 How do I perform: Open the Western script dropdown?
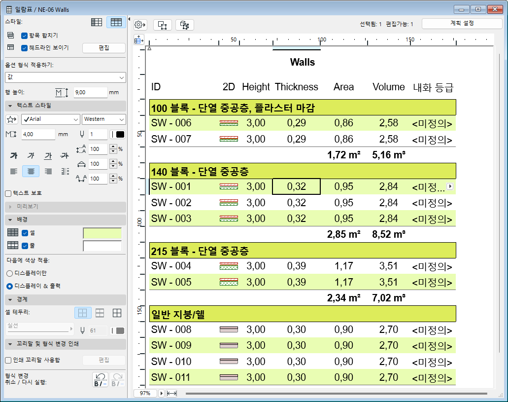point(104,119)
